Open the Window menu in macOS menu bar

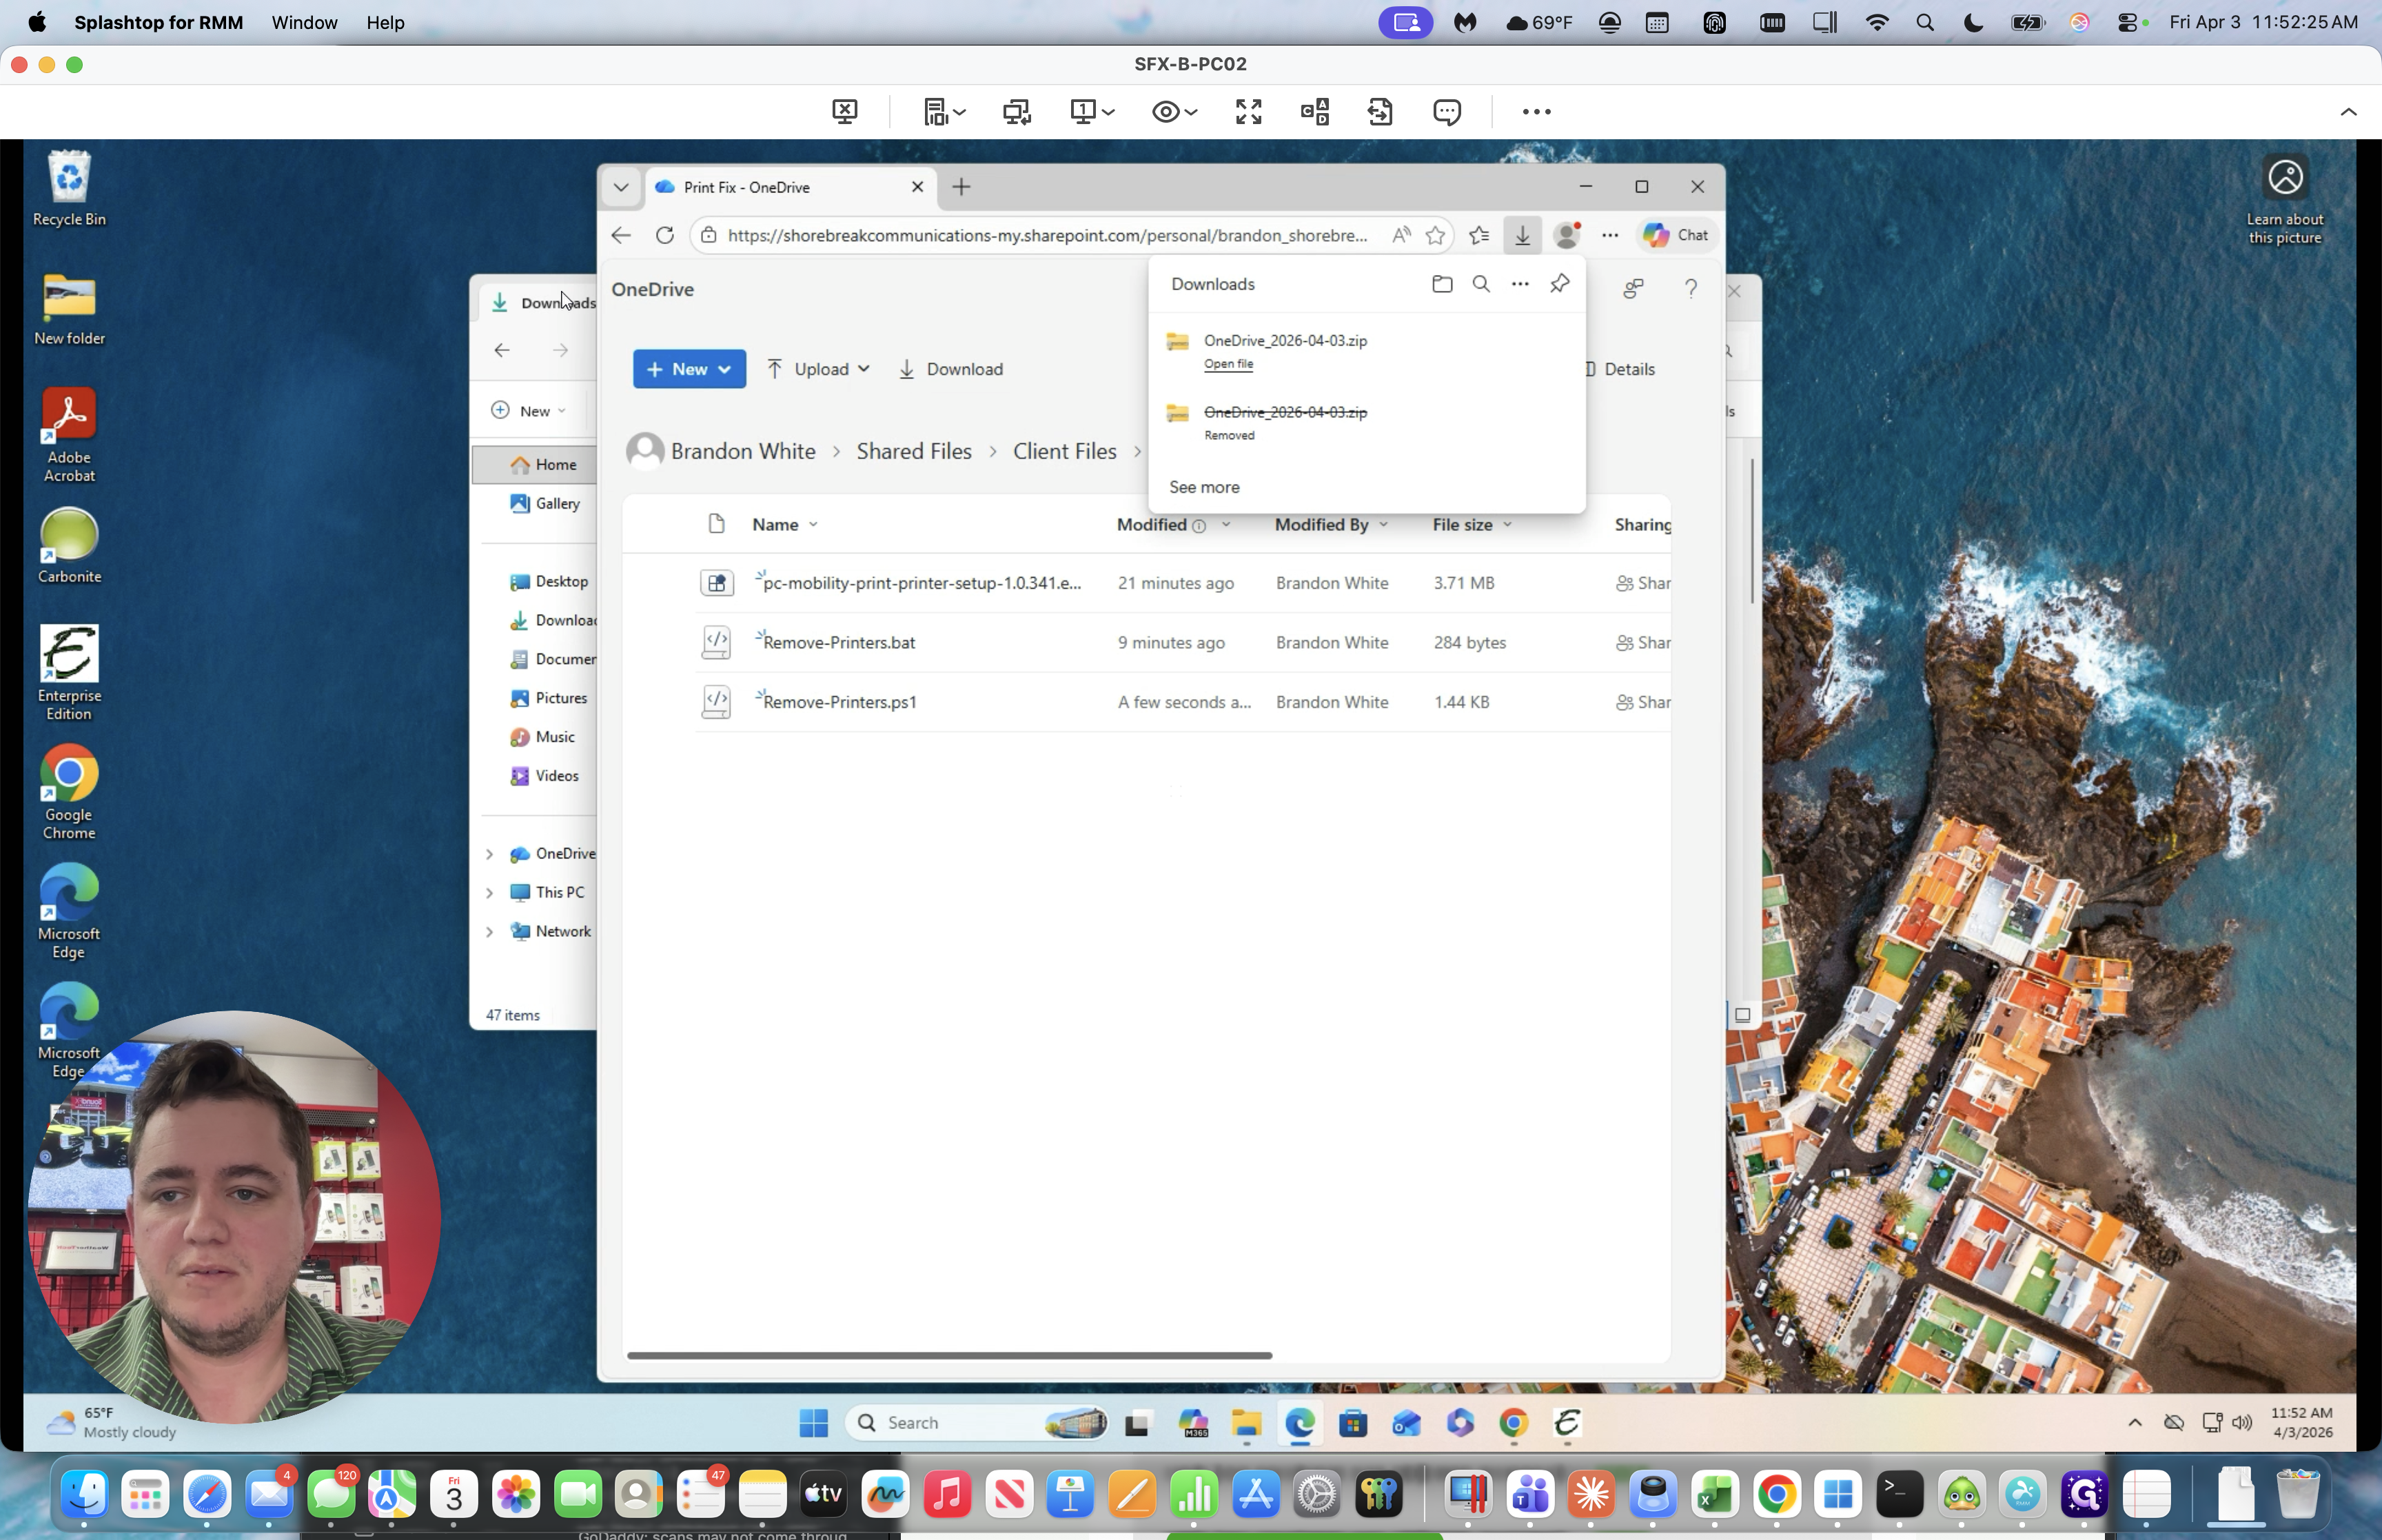304,22
